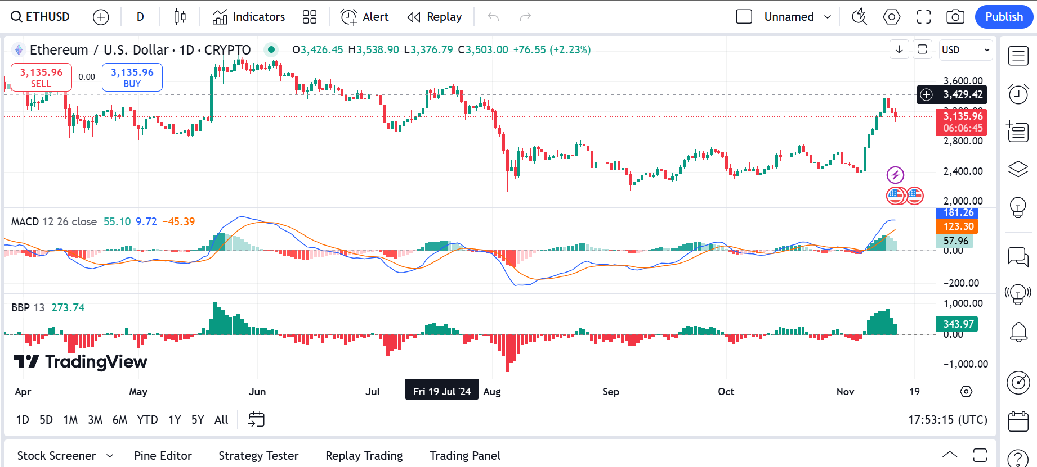Set range to 5Y
The width and height of the screenshot is (1037, 467).
(x=198, y=420)
